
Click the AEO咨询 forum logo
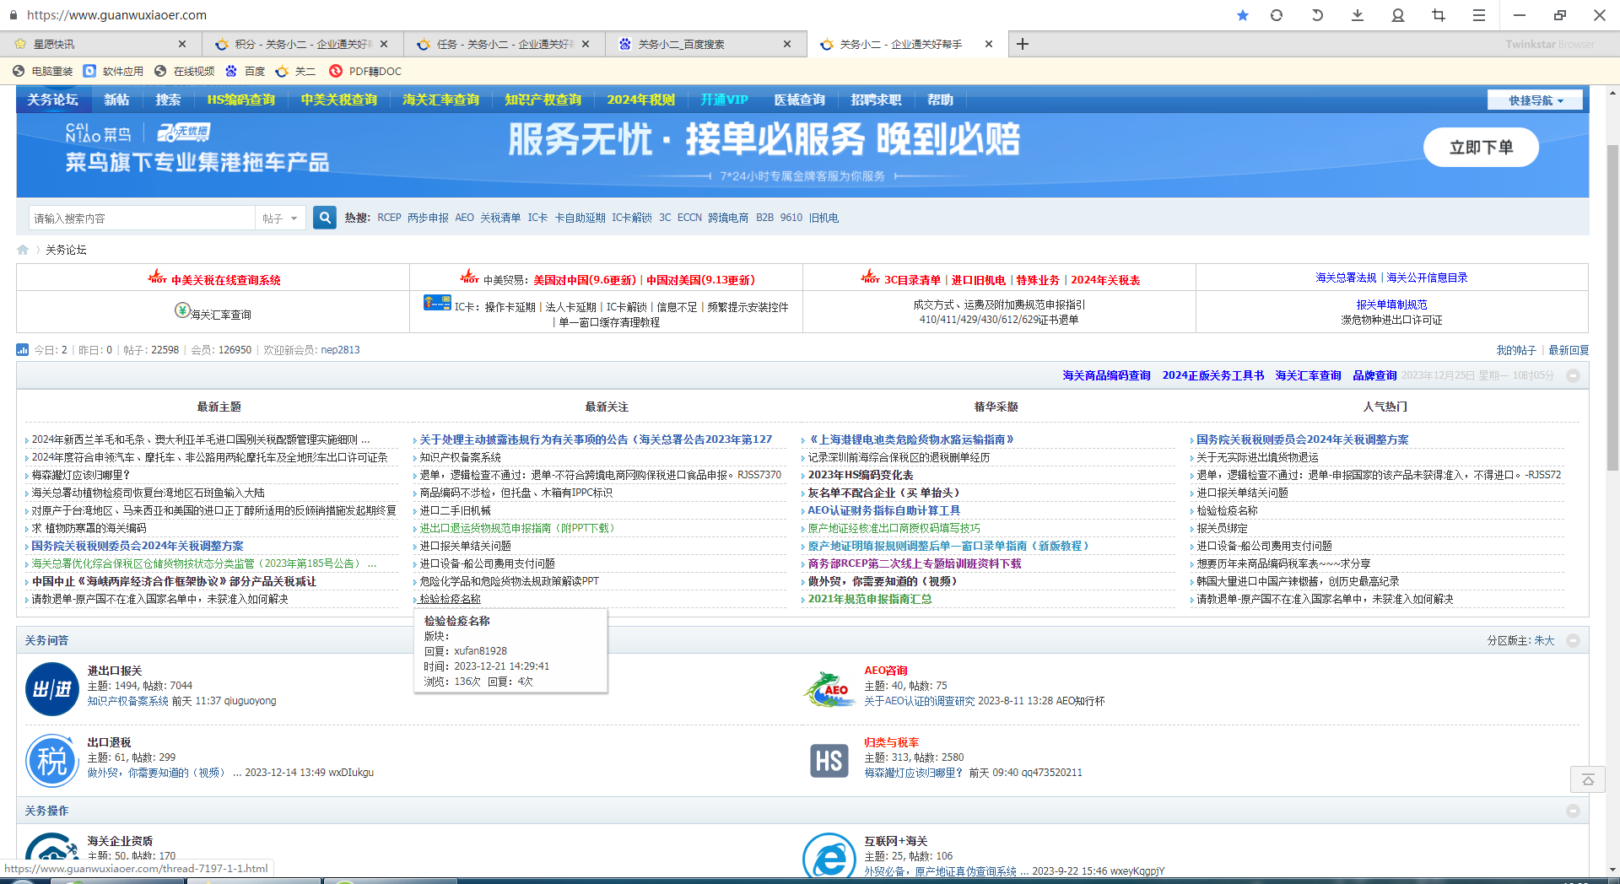(x=829, y=689)
